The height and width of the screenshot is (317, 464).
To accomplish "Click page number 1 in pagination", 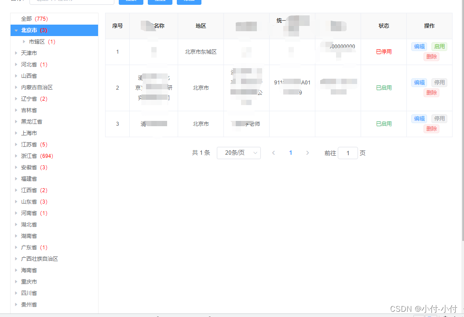I will 290,153.
